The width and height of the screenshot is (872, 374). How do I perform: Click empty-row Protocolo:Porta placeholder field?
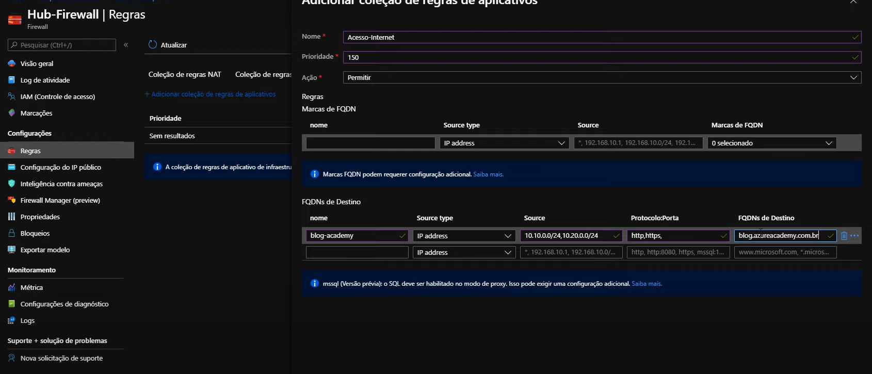(x=679, y=252)
